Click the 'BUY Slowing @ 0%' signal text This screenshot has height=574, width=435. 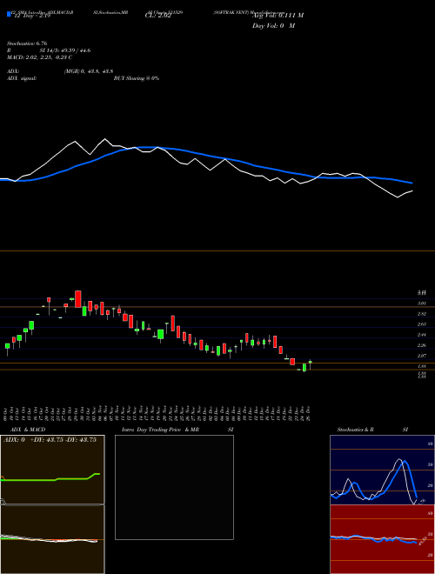click(137, 78)
